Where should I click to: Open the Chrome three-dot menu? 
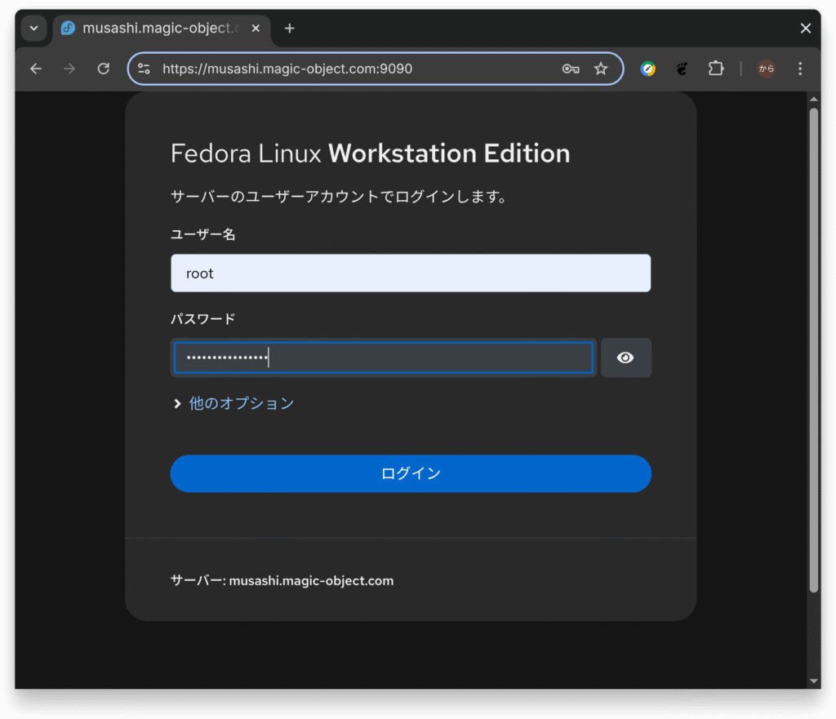800,69
